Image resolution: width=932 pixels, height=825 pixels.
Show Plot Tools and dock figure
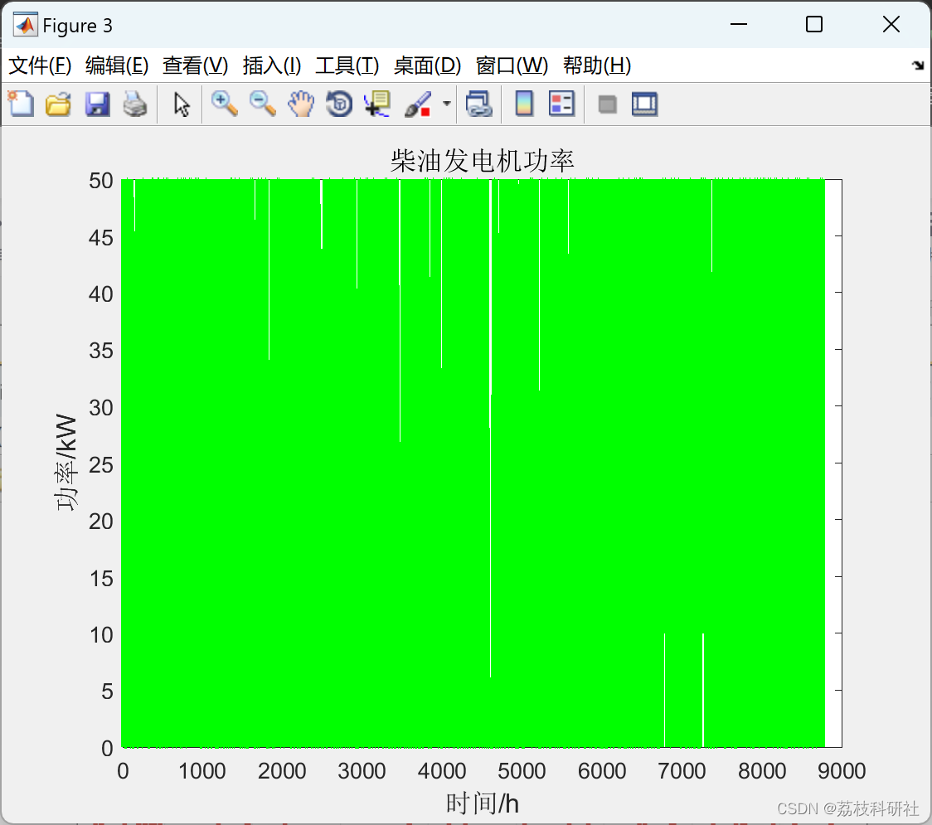click(644, 104)
